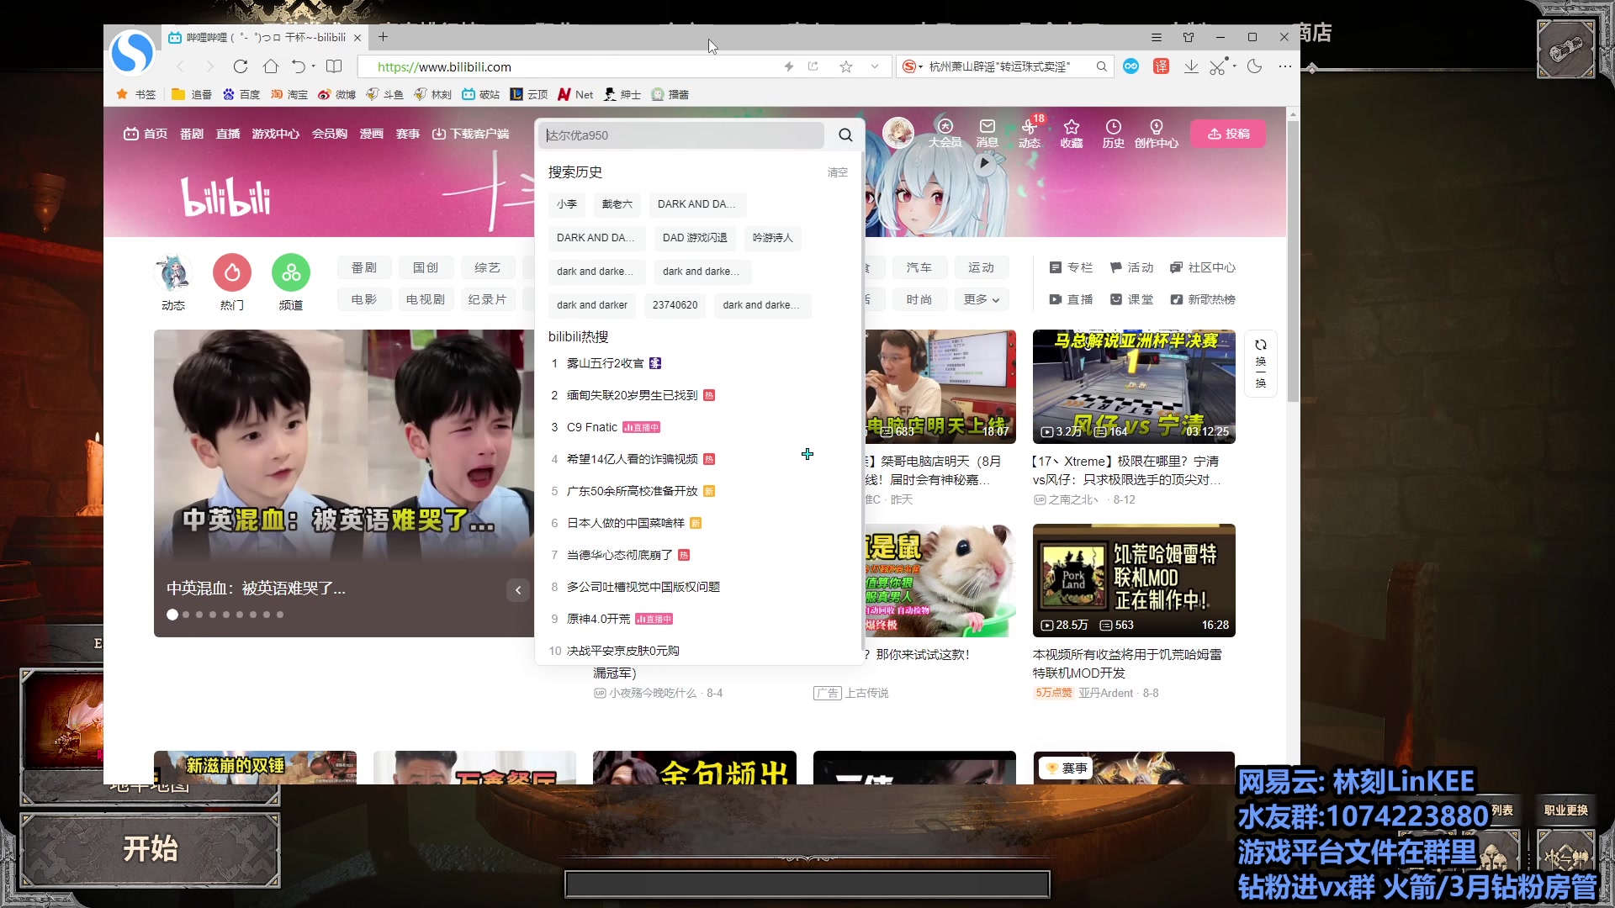Click the carousel previous arrow

pos(518,590)
